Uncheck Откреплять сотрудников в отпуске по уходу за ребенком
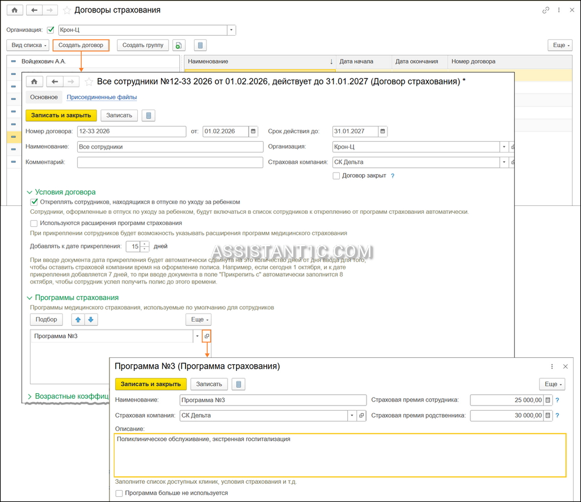This screenshot has width=581, height=502. click(x=34, y=202)
